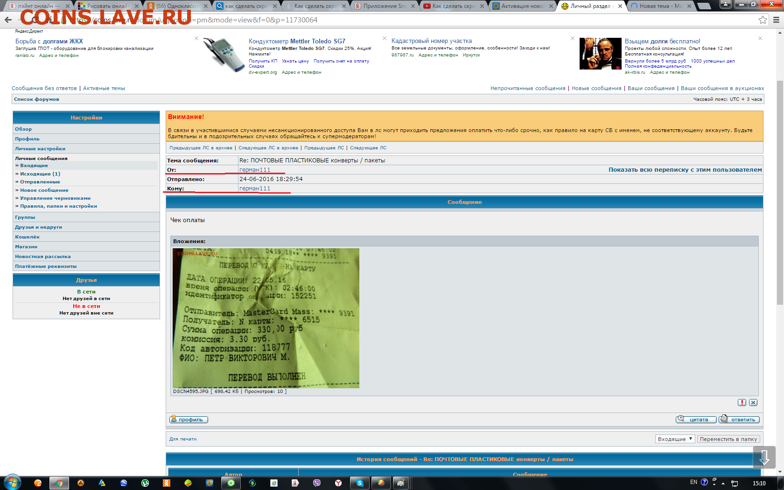Open the Windows Start menu
784x490 pixels.
pyautogui.click(x=13, y=483)
